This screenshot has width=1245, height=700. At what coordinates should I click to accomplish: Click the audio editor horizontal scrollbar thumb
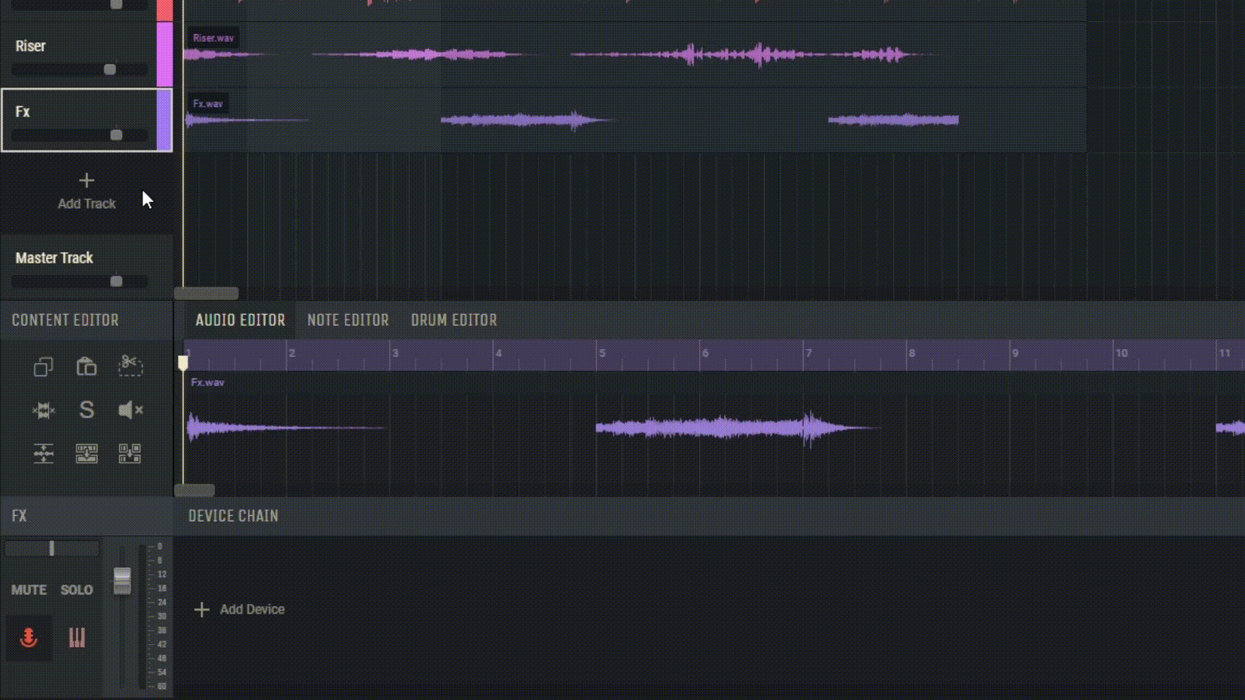coord(195,490)
